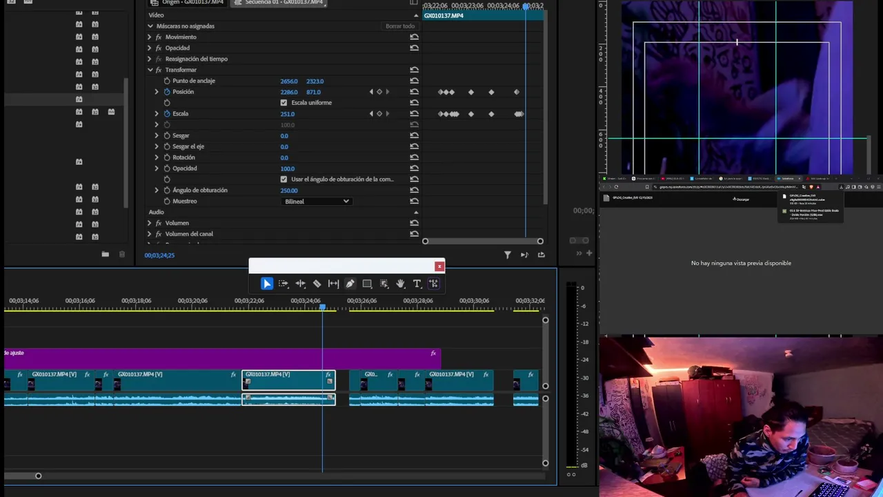Go to previous Escala keyframe
The width and height of the screenshot is (883, 497).
click(371, 114)
